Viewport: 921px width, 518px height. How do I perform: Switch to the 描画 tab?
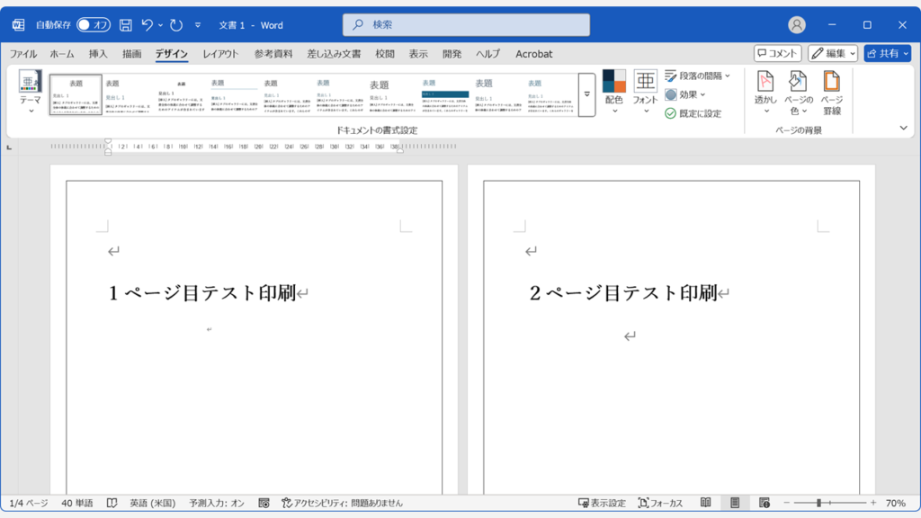click(x=131, y=54)
